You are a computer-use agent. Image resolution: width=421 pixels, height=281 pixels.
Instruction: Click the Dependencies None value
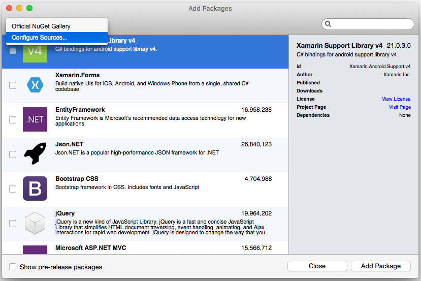(x=405, y=115)
